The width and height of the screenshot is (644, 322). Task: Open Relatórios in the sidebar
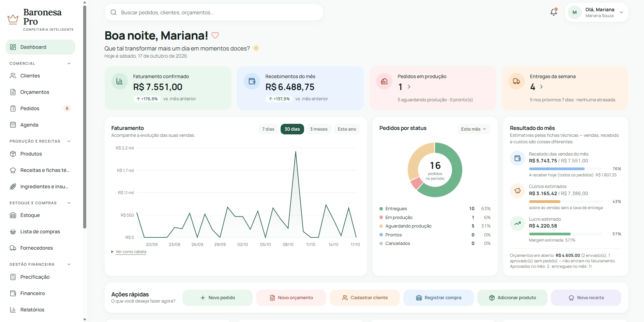40,310
